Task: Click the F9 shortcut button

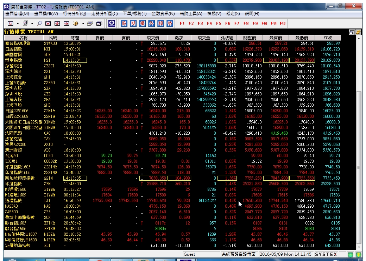Action: tap(255, 24)
